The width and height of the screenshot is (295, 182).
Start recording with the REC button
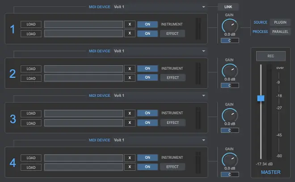click(271, 56)
